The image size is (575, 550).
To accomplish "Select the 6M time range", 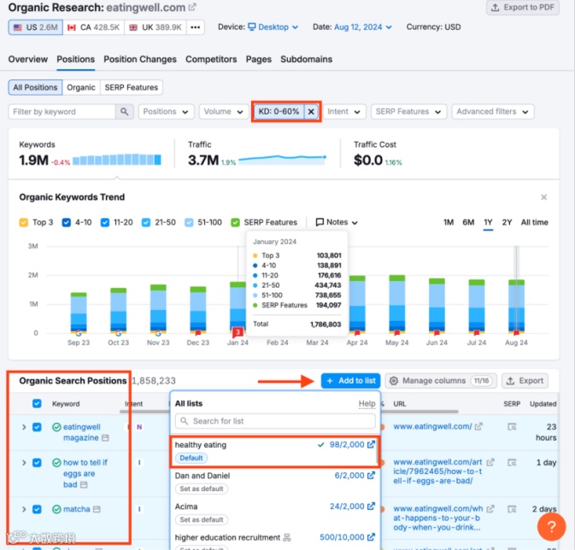I will pyautogui.click(x=468, y=222).
